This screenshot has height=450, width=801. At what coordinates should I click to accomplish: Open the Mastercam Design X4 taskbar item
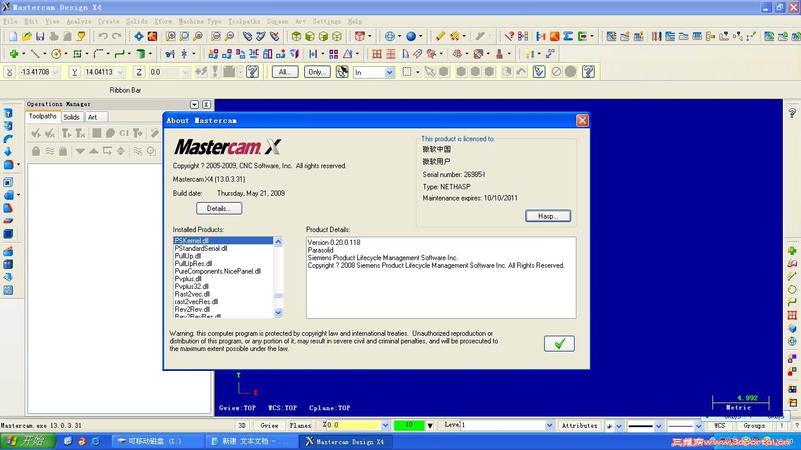(x=347, y=442)
